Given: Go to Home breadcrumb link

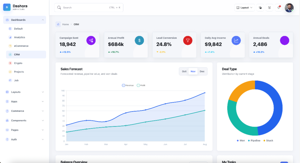Looking at the screenshot, I should (65, 25).
